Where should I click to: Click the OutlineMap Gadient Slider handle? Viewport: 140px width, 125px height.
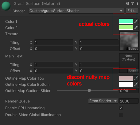pos(89,90)
